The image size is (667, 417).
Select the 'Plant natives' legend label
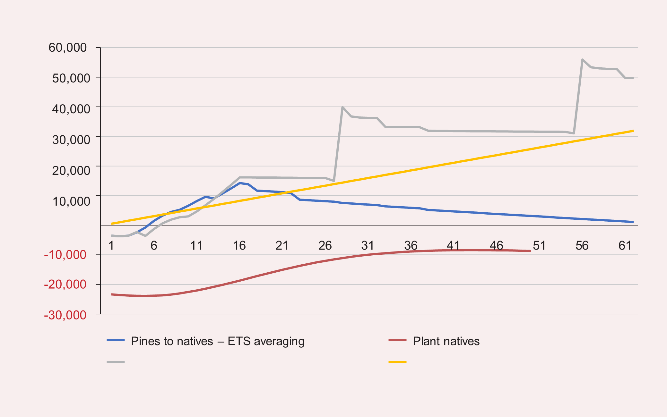(446, 341)
